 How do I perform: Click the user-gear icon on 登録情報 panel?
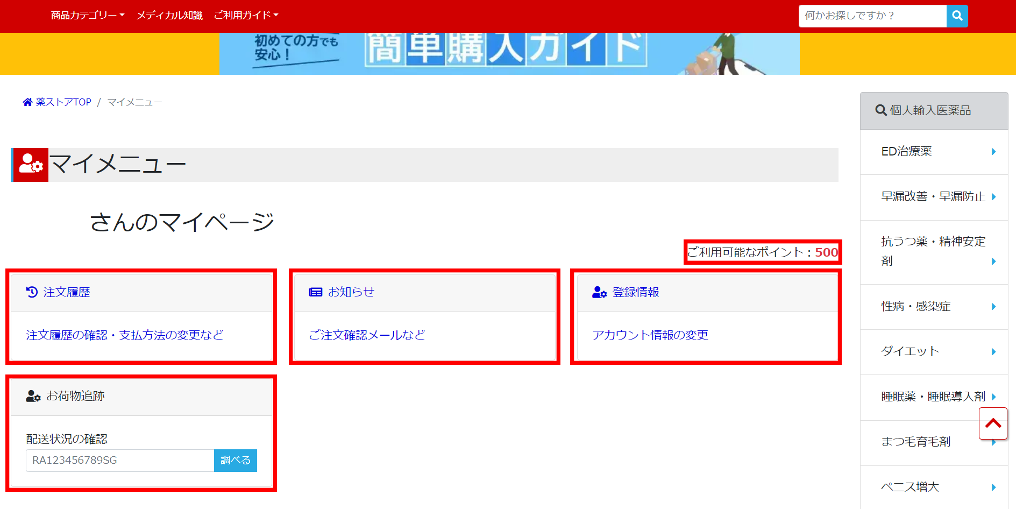pyautogui.click(x=598, y=292)
